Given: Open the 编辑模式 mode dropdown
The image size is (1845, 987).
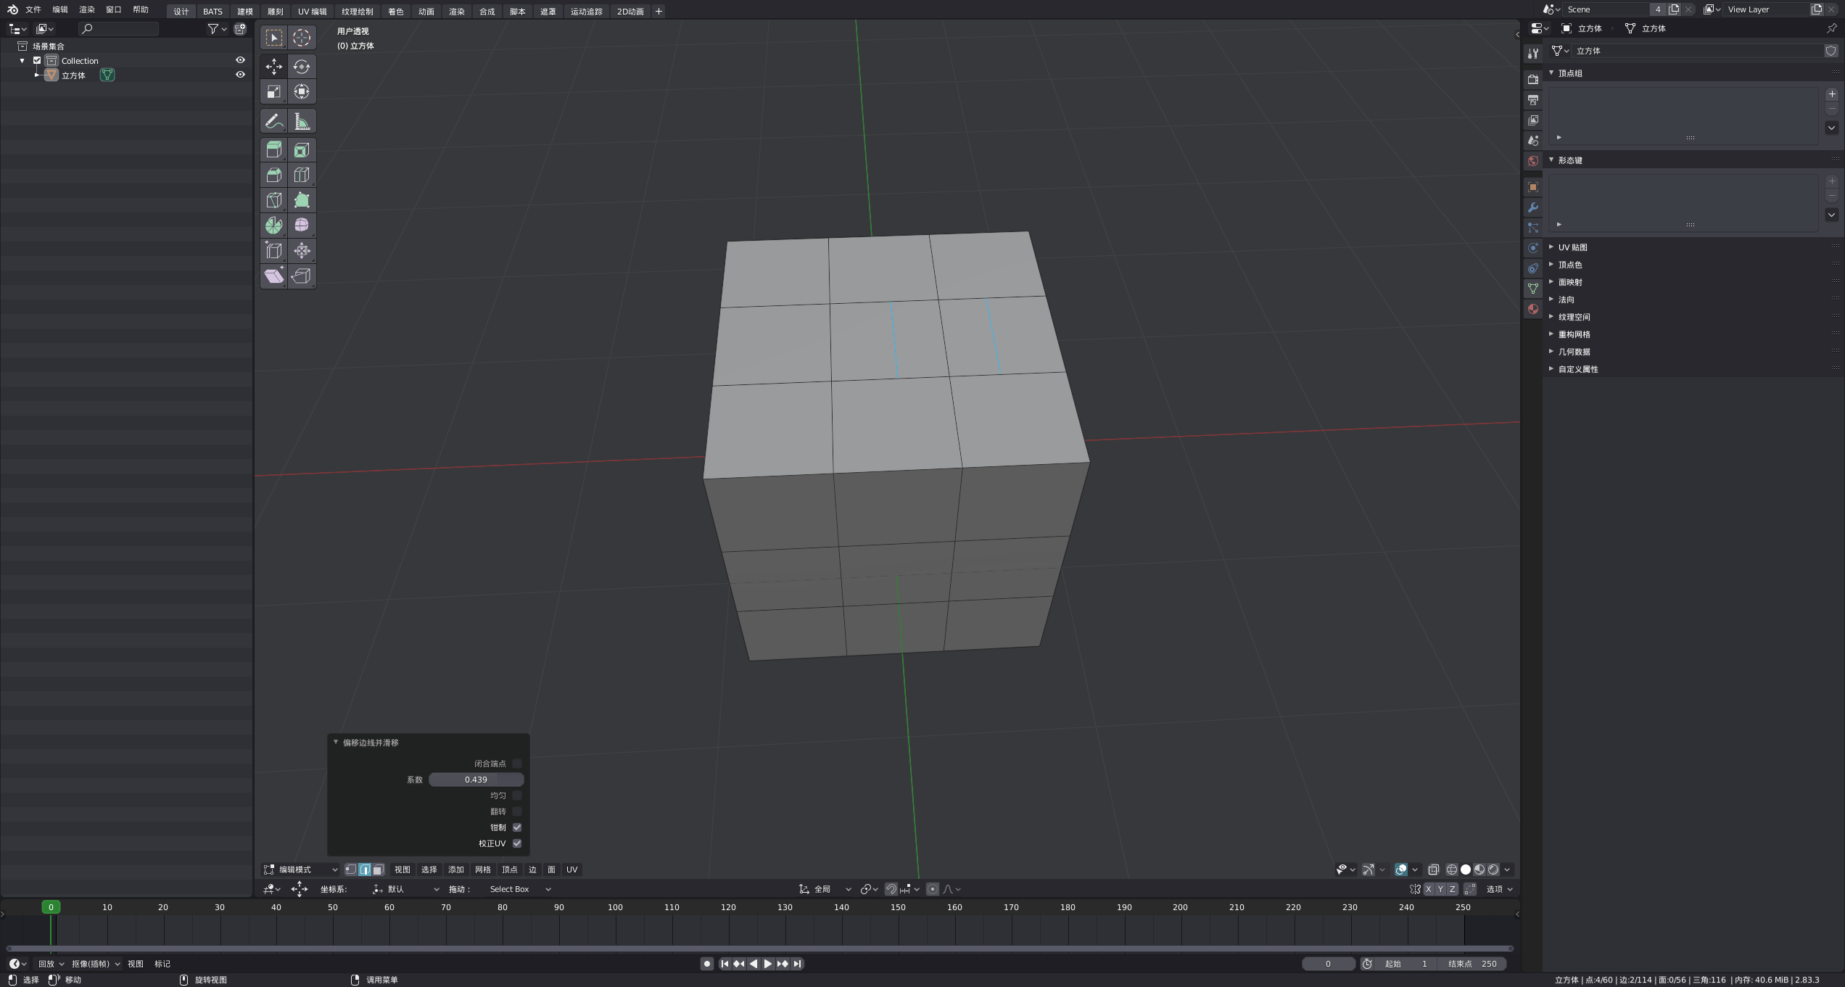Looking at the screenshot, I should 300,870.
